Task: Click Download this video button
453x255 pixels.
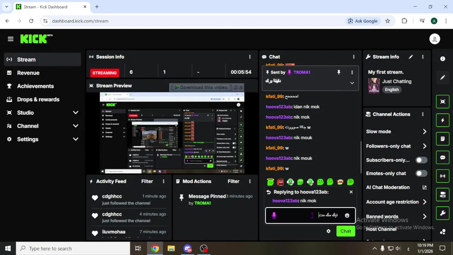Action: coord(201,87)
